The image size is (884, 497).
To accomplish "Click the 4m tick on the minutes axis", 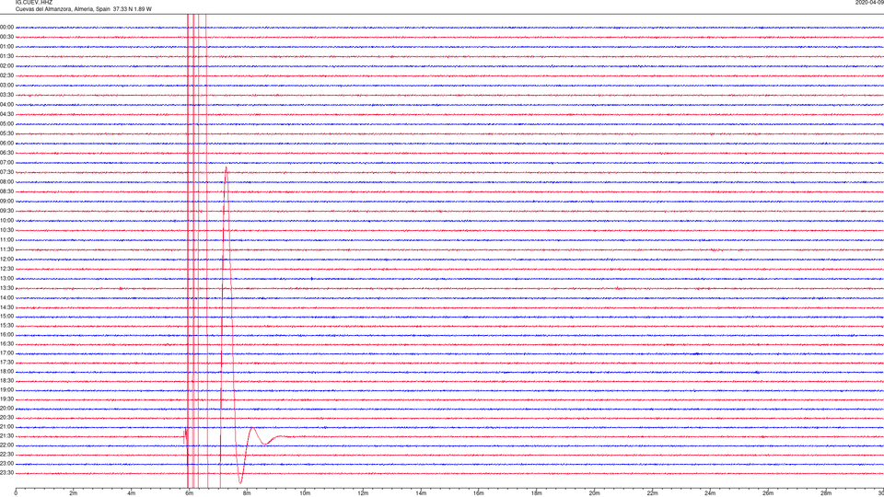I will click(132, 493).
